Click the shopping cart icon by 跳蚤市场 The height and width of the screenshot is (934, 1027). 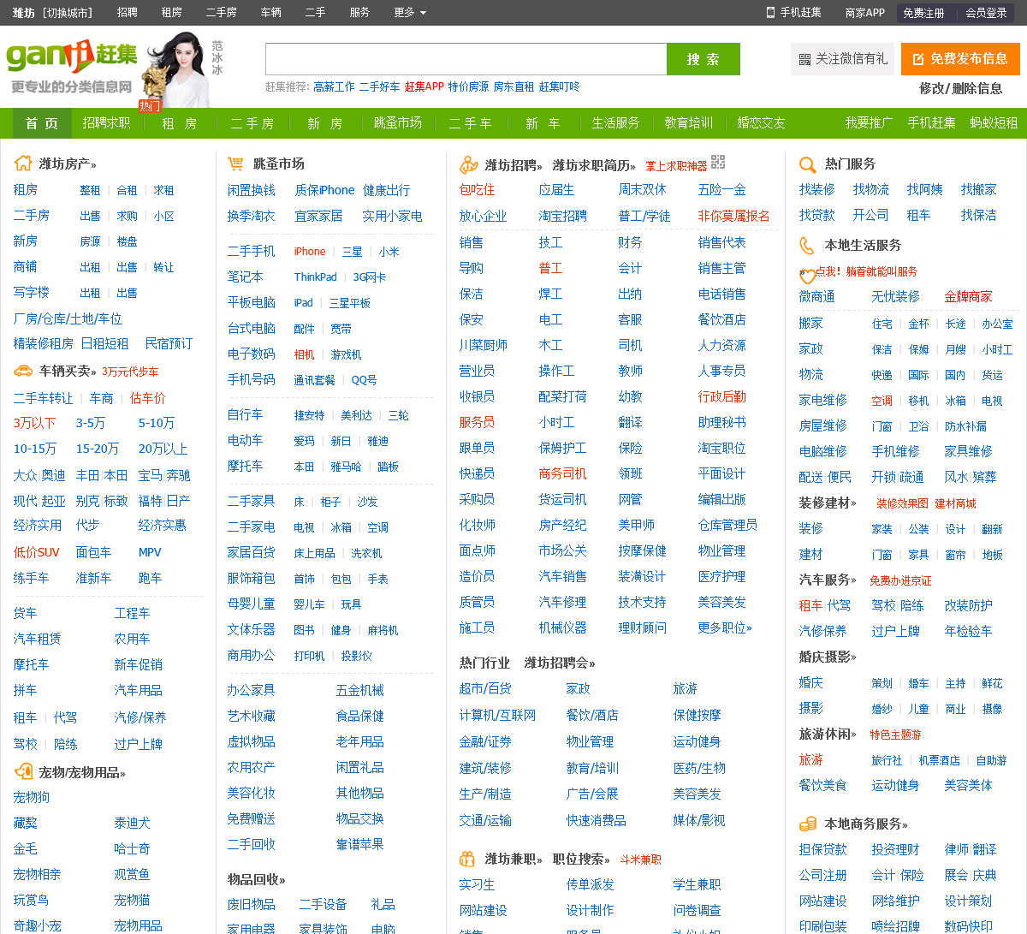pos(235,164)
